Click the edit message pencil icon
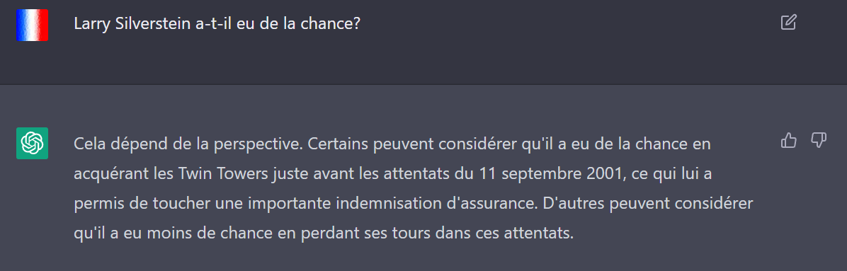 (789, 23)
